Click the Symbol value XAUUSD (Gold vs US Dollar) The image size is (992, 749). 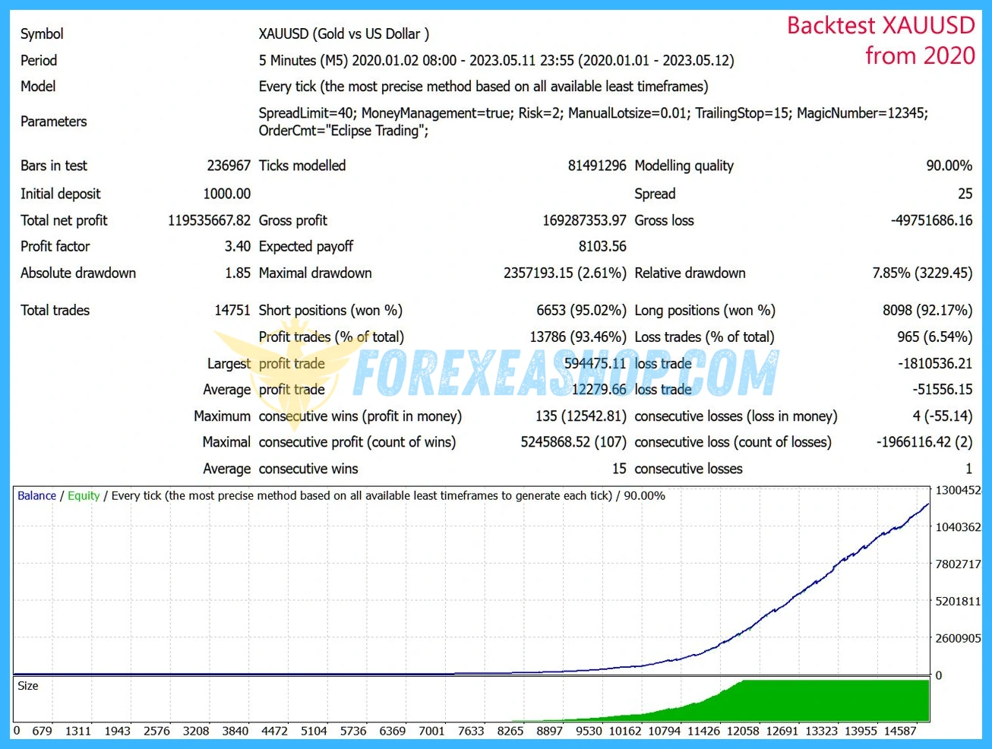343,34
